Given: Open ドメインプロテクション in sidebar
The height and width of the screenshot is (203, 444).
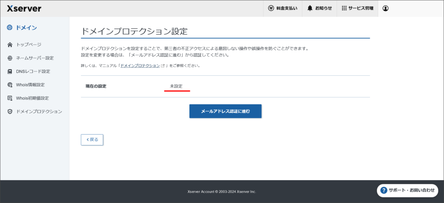Looking at the screenshot, I should point(39,111).
